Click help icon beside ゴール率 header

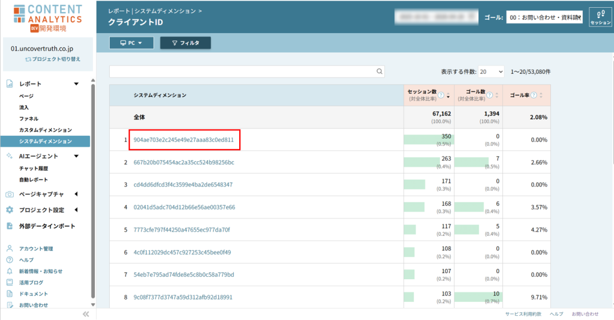pyautogui.click(x=535, y=95)
